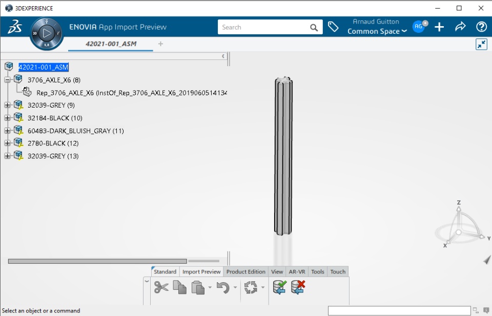Open the compass play button
This screenshot has width=492, height=316.
click(x=47, y=33)
